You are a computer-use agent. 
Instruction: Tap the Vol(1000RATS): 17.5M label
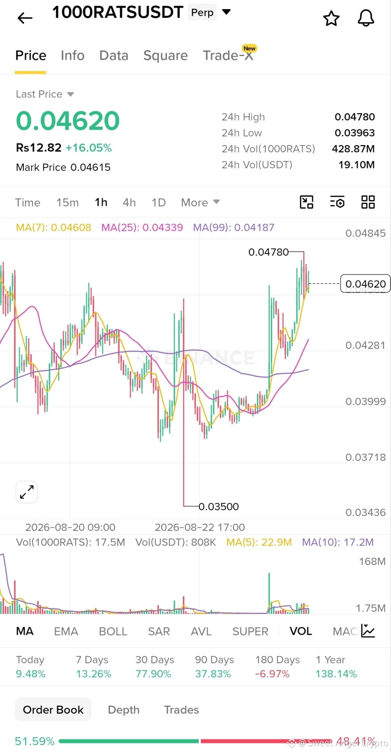point(70,542)
